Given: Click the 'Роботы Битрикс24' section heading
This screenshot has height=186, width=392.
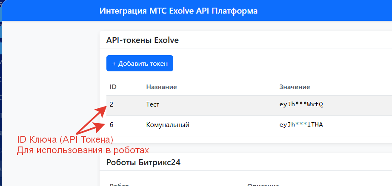Looking at the screenshot, I should pyautogui.click(x=143, y=163).
